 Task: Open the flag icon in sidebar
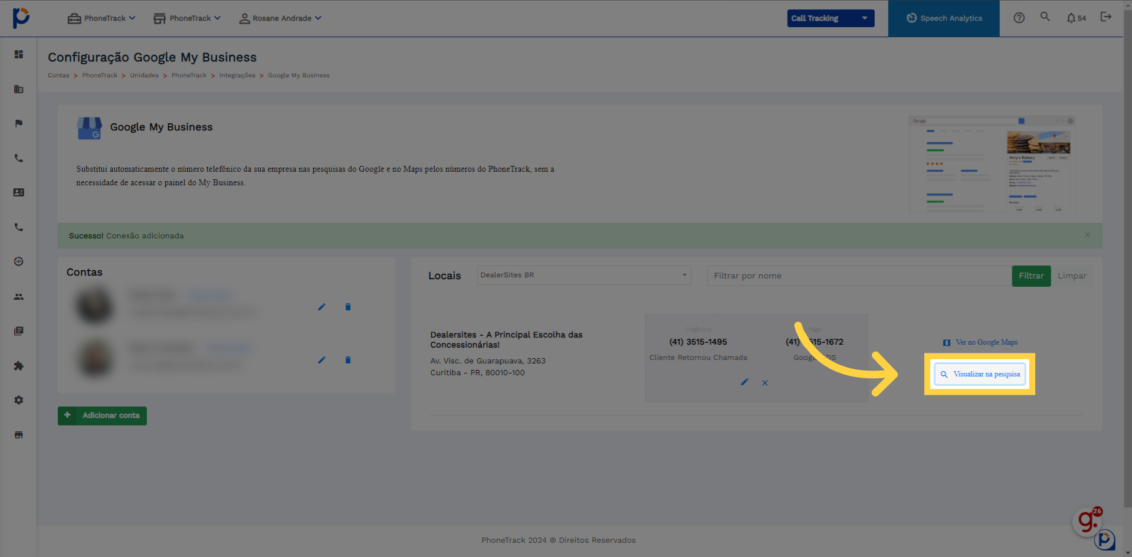point(19,123)
